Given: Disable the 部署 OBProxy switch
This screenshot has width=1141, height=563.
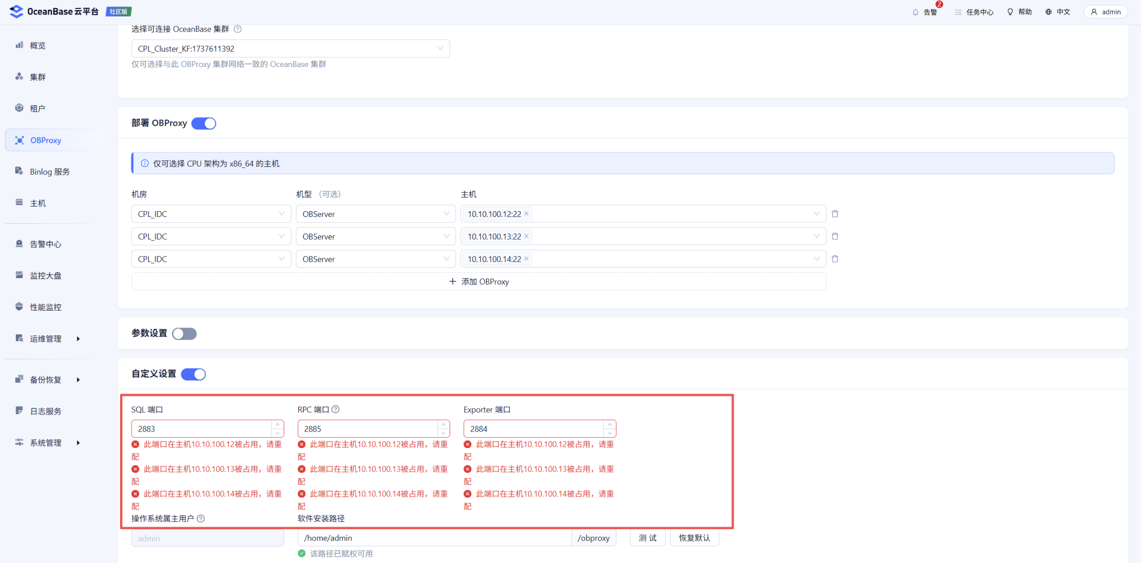Looking at the screenshot, I should 204,123.
